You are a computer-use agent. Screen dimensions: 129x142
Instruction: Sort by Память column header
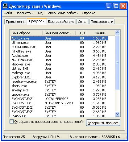[97, 33]
